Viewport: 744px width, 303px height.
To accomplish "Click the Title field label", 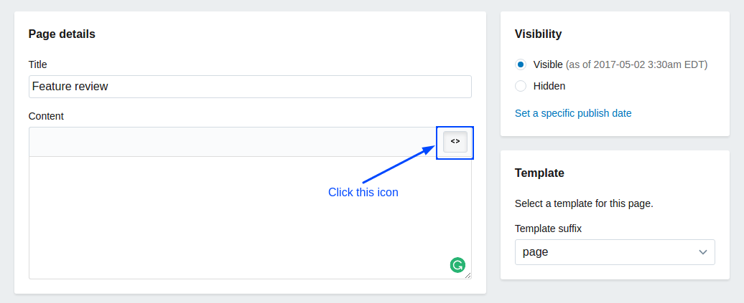I will (37, 64).
